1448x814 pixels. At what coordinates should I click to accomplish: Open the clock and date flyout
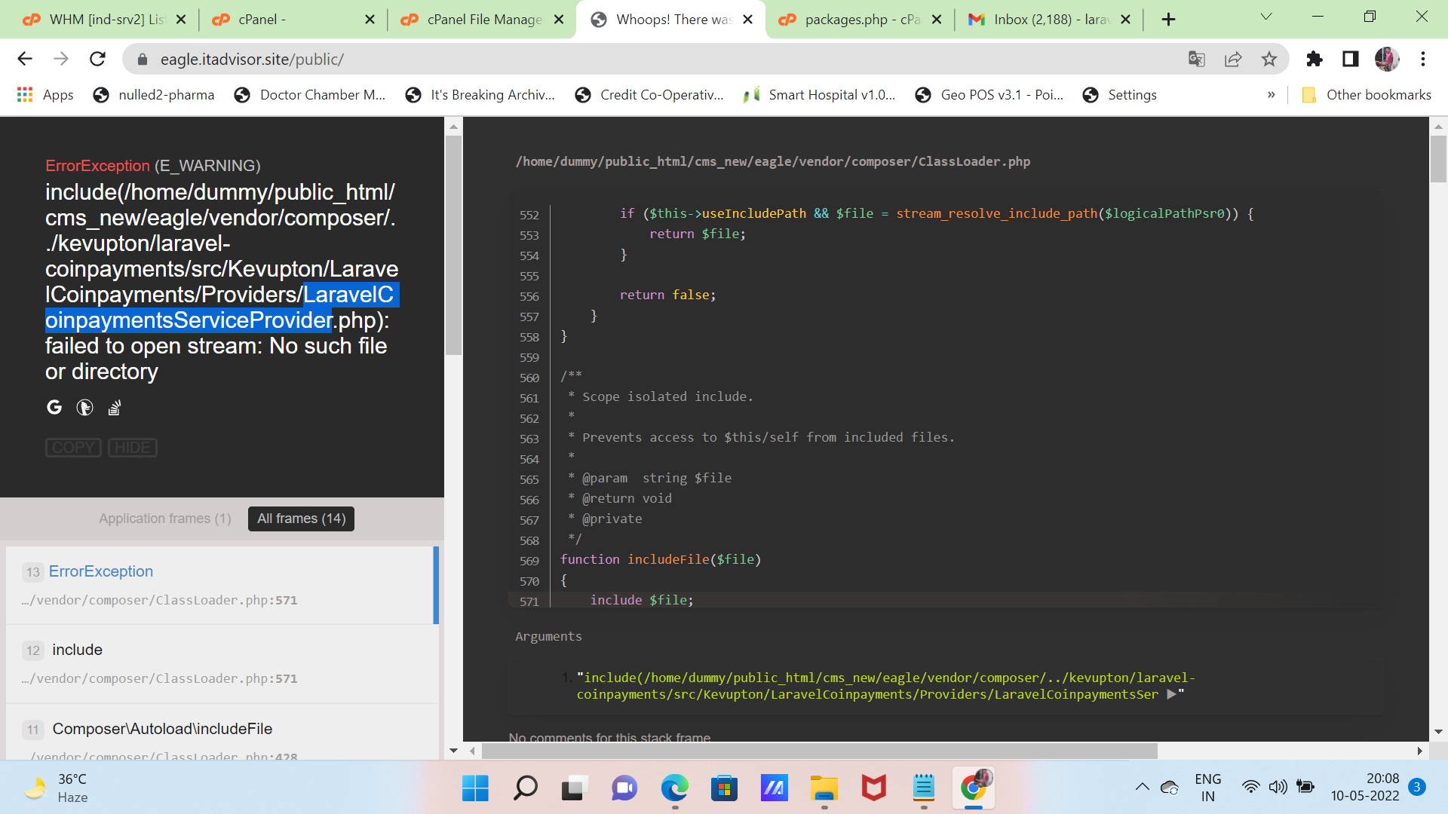(x=1364, y=788)
